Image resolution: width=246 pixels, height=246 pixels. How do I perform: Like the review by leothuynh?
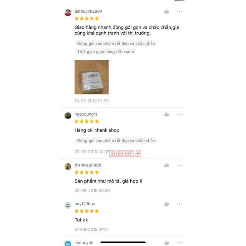pyautogui.click(x=166, y=243)
